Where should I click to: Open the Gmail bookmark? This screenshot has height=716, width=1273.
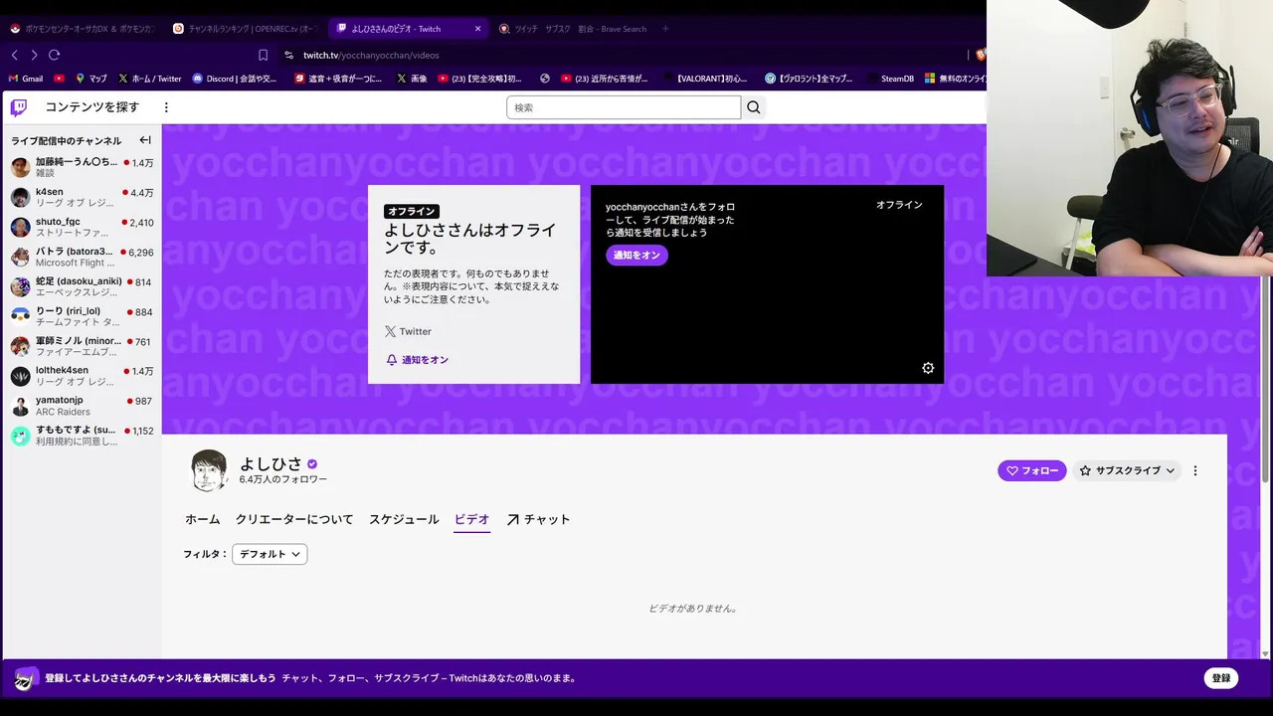(26, 79)
